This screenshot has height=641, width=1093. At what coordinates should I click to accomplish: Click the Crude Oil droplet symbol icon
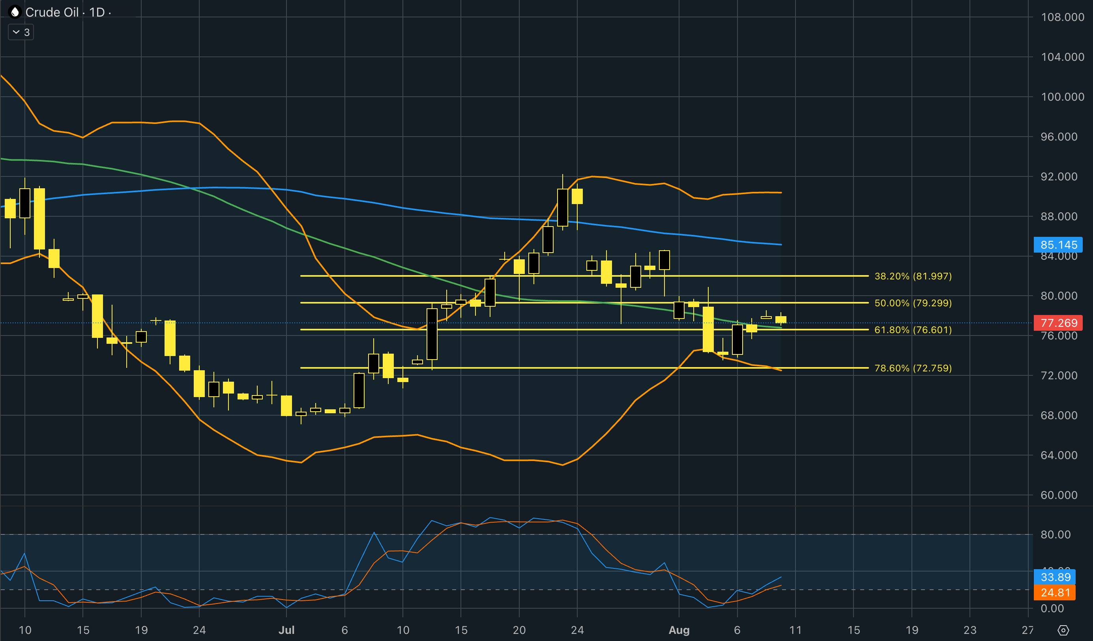click(15, 12)
